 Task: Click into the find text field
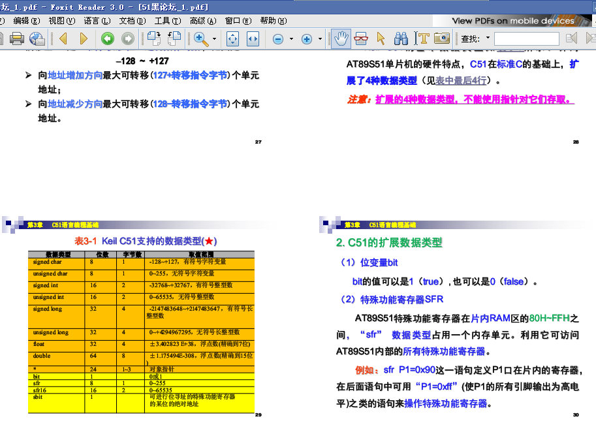526,39
